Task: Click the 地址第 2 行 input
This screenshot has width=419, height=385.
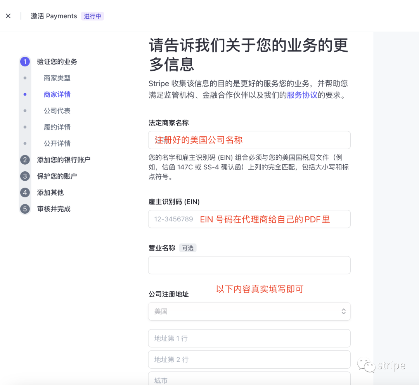Action: [249, 359]
